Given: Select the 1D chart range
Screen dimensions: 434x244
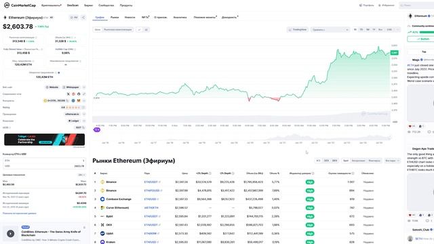Looking at the screenshot, I should click(355, 30).
